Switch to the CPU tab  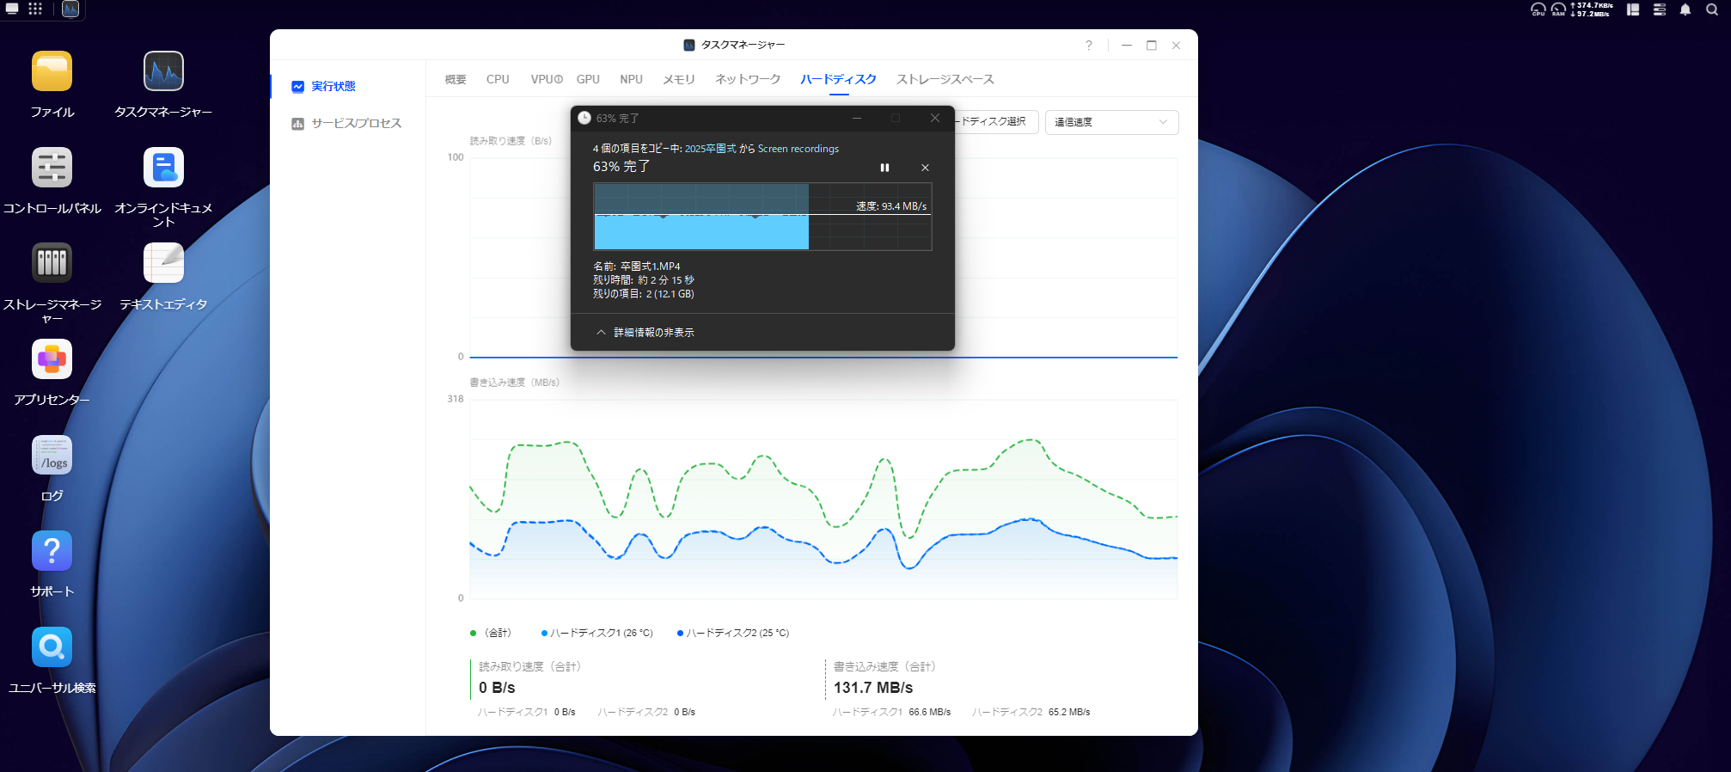coord(498,79)
